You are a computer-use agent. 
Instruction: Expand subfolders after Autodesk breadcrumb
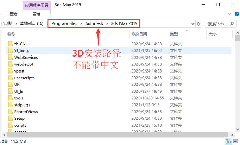coord(107,23)
